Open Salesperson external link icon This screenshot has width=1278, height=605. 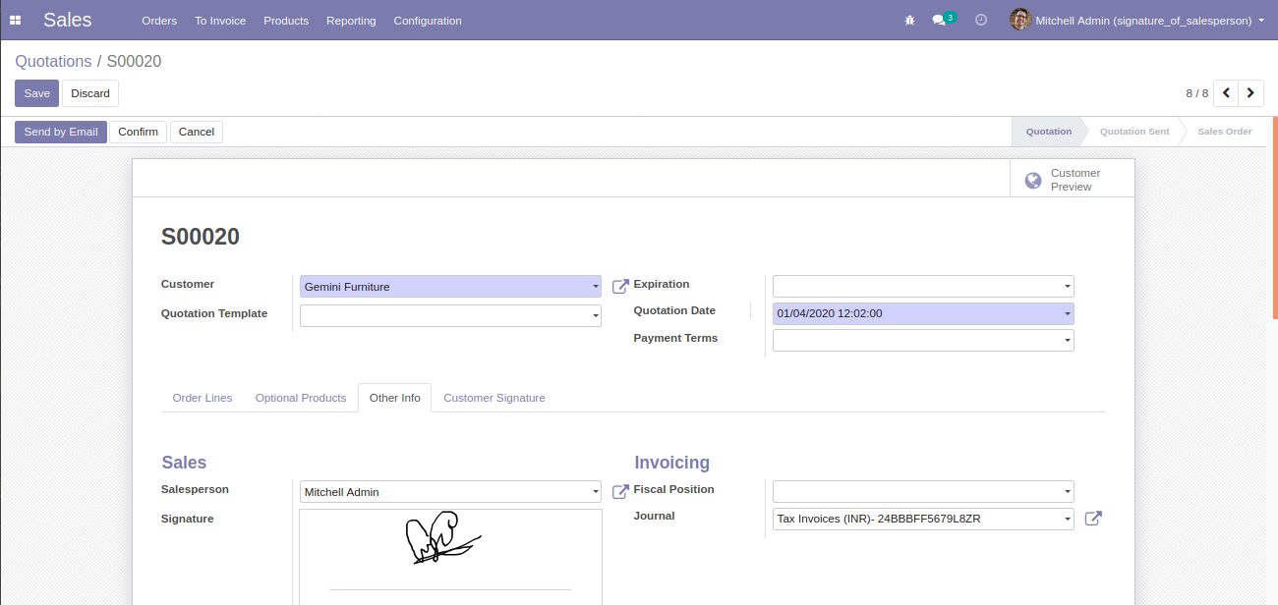(x=620, y=491)
